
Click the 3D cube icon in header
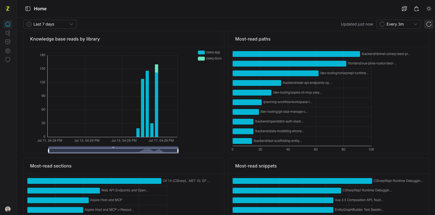[x=404, y=9]
